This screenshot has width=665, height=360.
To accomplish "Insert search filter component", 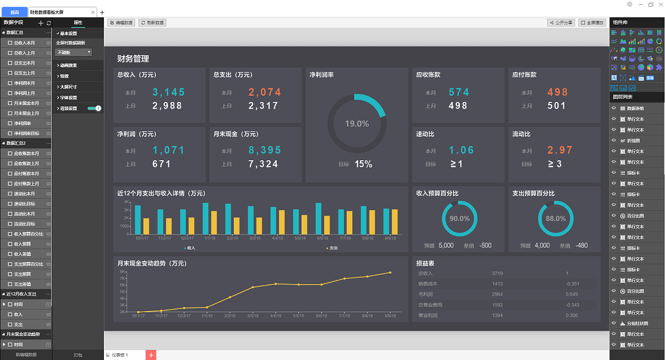I will [632, 88].
